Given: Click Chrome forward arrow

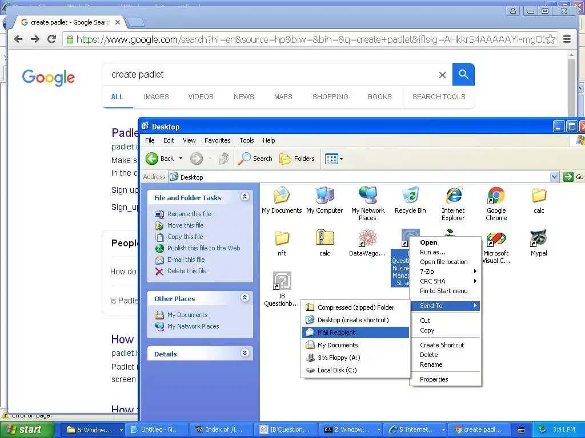Looking at the screenshot, I should tap(35, 39).
